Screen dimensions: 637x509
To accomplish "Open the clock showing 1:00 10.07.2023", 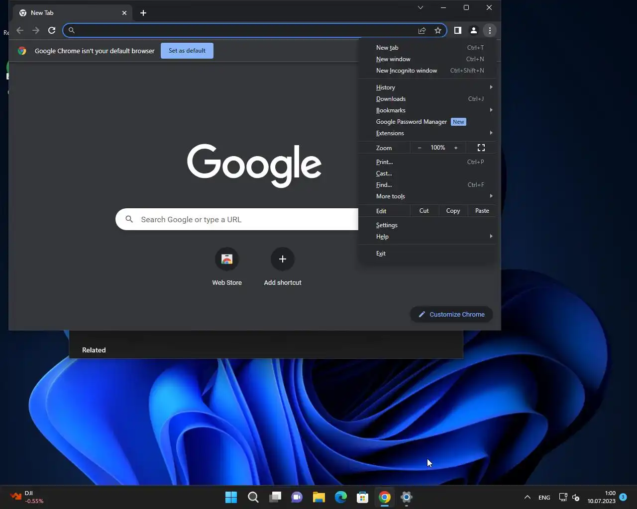I will tap(601, 497).
